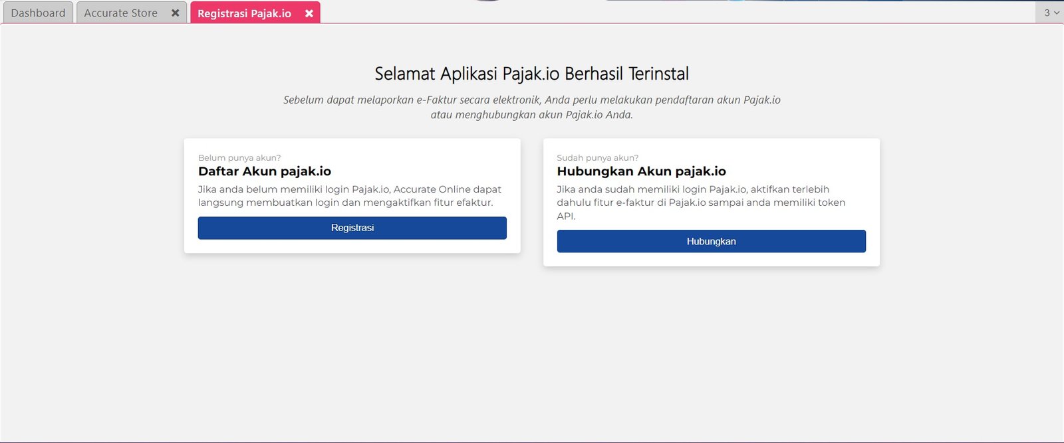Screen dimensions: 1064x443
Task: Switch to the Accurate Store tab
Action: [121, 13]
